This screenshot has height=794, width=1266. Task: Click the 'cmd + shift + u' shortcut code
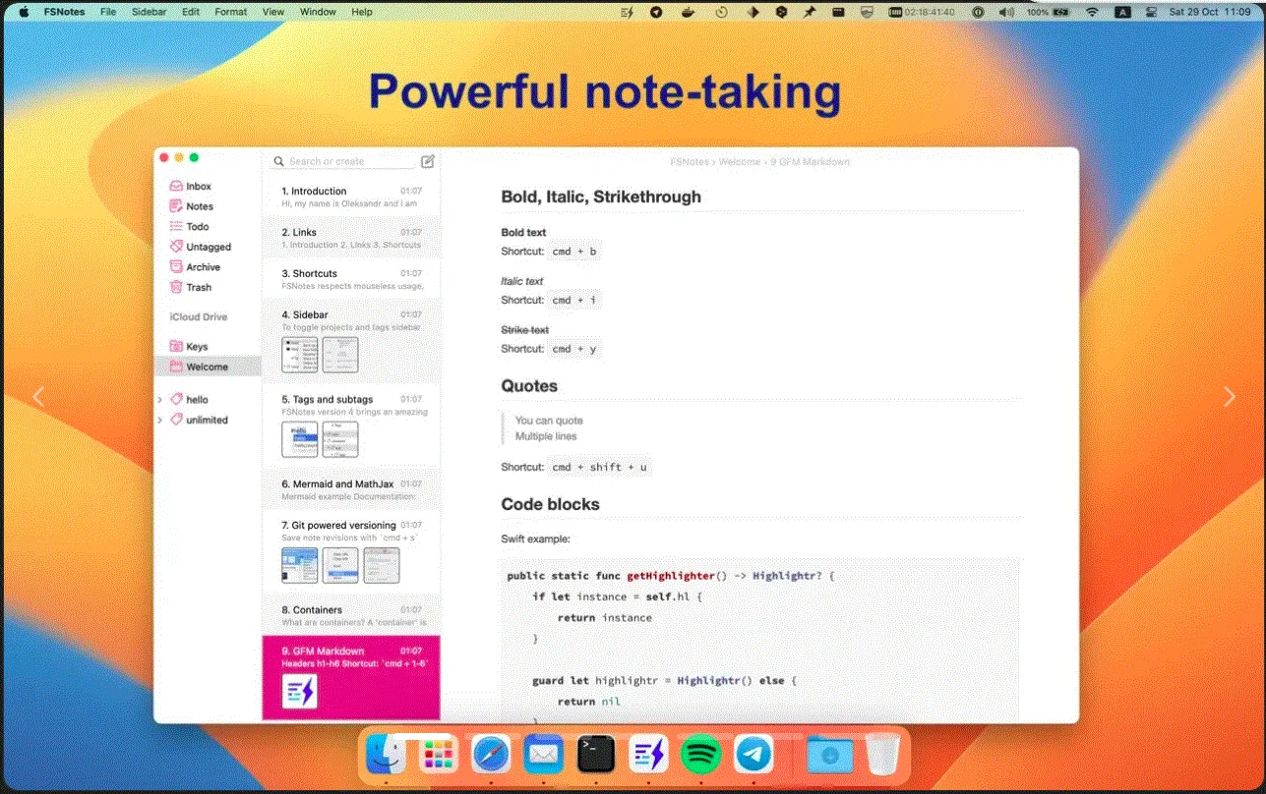[x=599, y=467]
